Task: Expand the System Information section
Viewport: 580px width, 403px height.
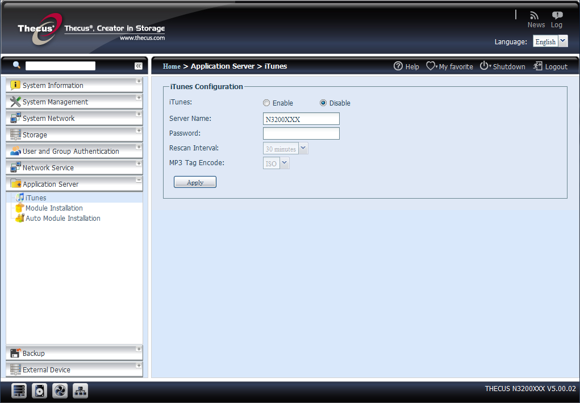Action: click(139, 81)
